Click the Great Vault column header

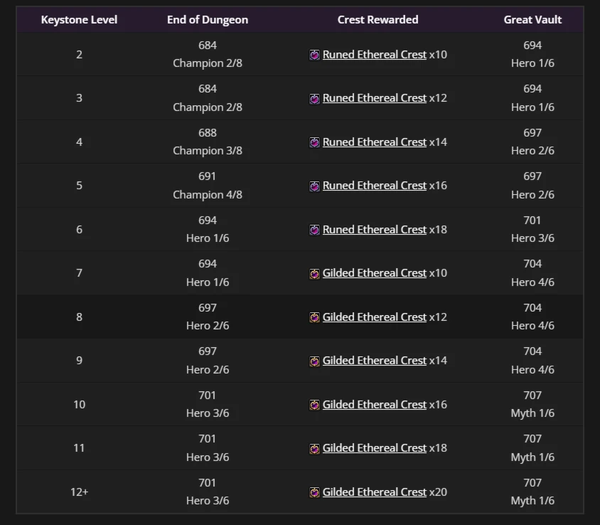click(532, 19)
